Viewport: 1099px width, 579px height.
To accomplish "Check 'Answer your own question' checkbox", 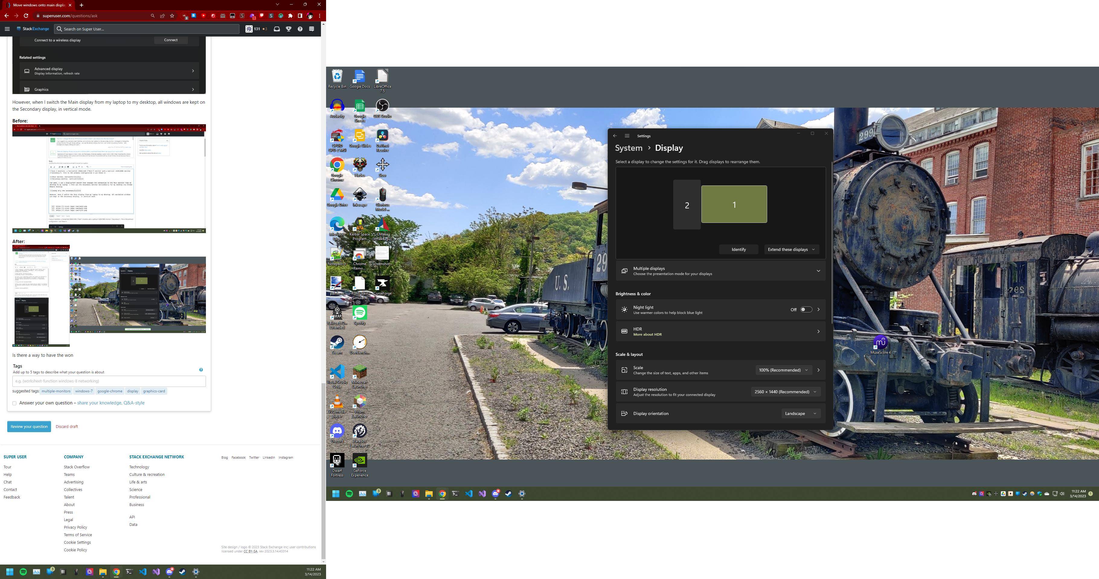I will (14, 403).
